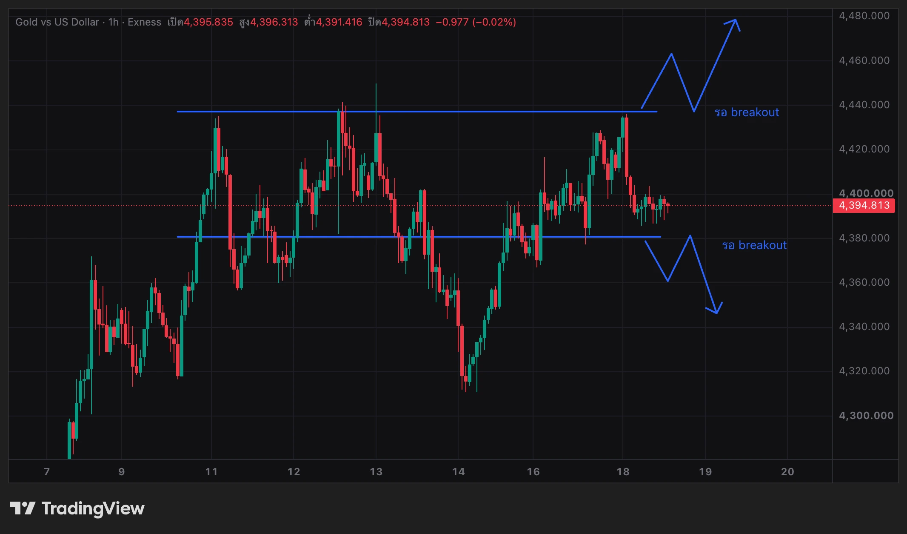Click date label 20 on time axis
Screen dimensions: 907x534
click(x=788, y=472)
